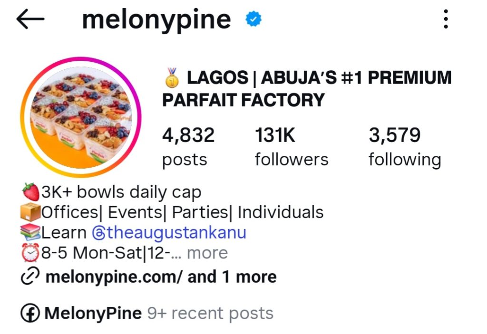Open the 3,579 following list
This screenshot has width=487, height=334.
(404, 146)
